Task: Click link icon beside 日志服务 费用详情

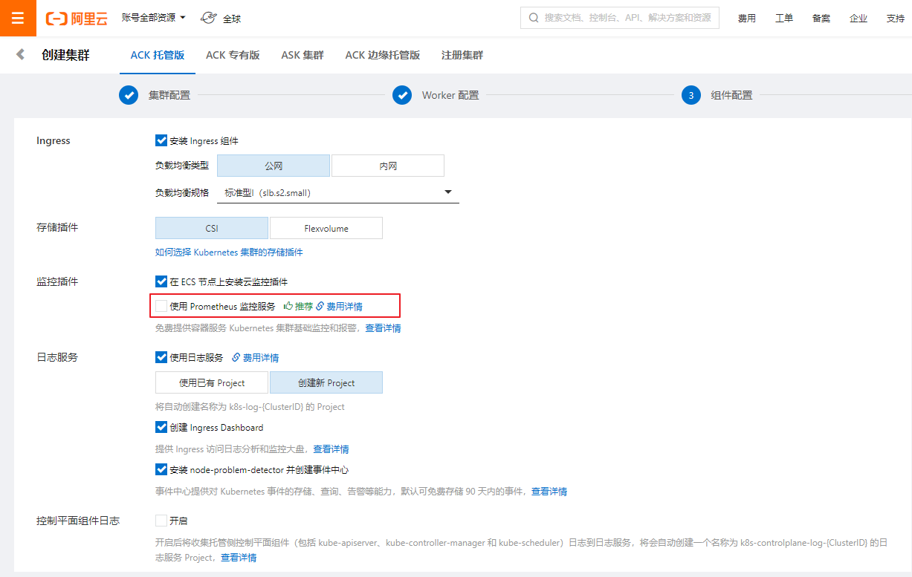Action: click(236, 357)
